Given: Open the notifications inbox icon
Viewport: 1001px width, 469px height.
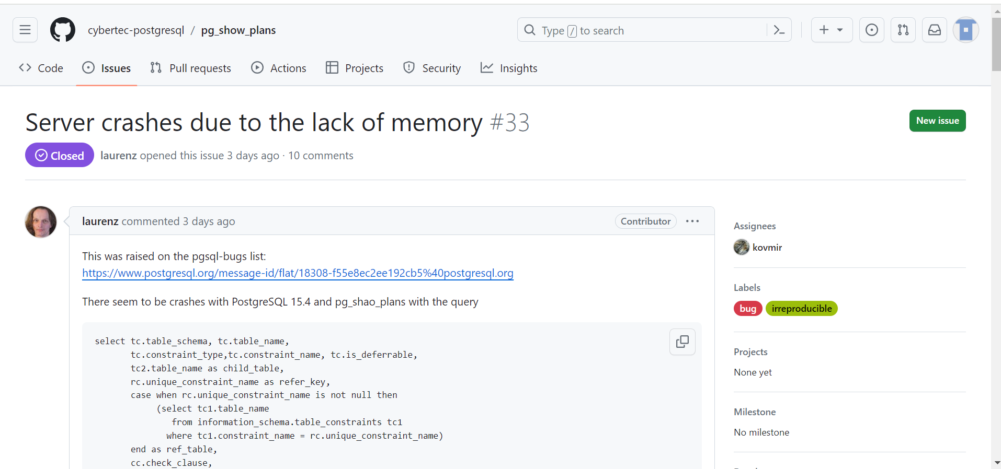Looking at the screenshot, I should click(x=934, y=30).
